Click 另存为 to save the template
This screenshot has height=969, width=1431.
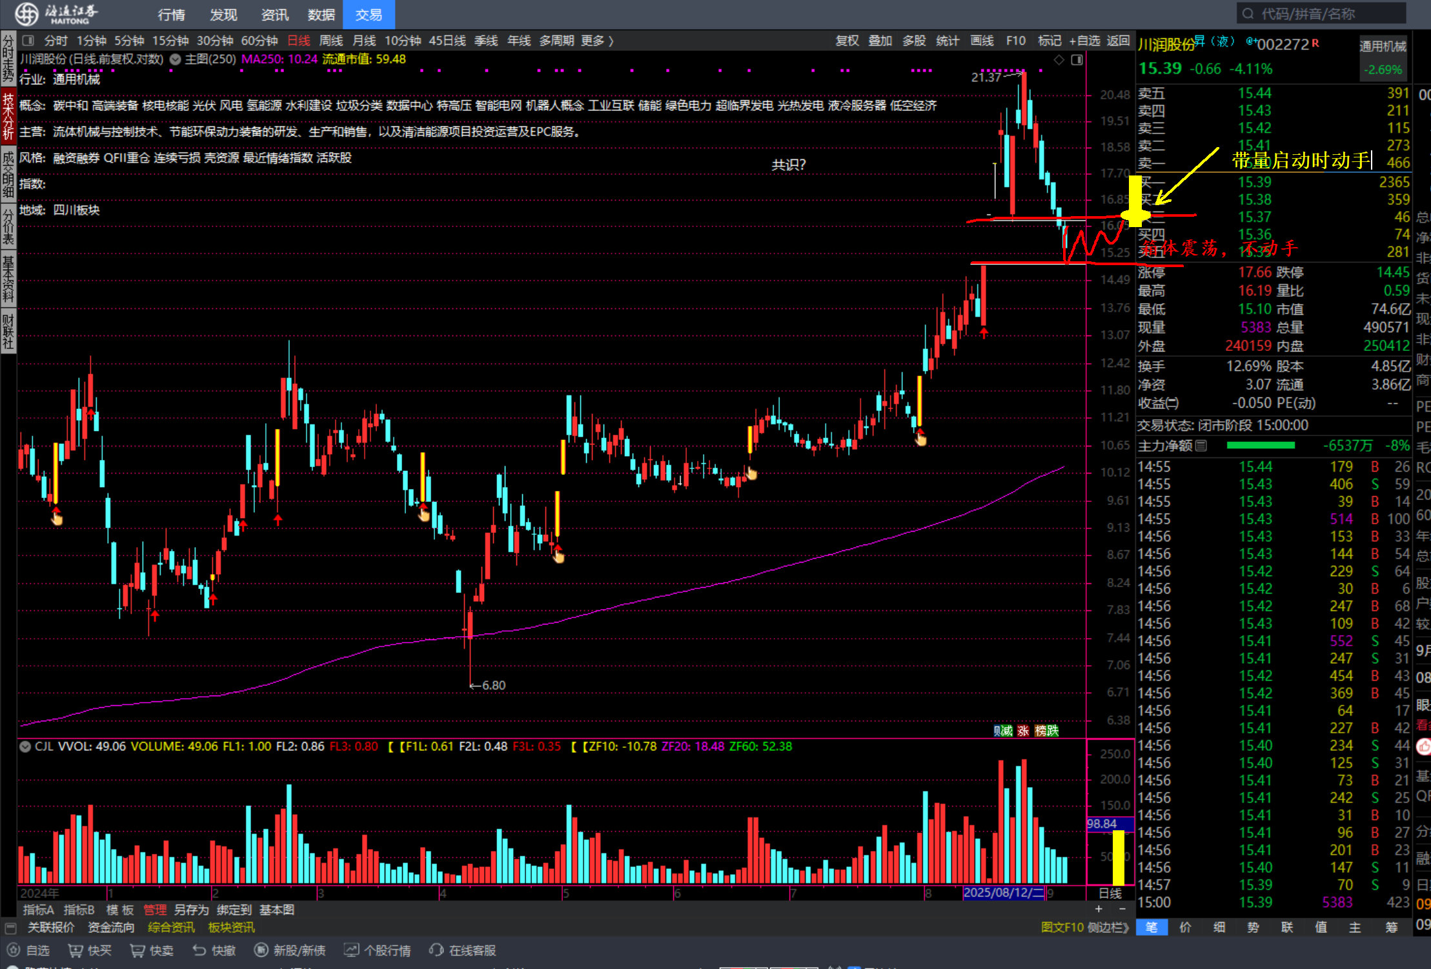(x=191, y=910)
